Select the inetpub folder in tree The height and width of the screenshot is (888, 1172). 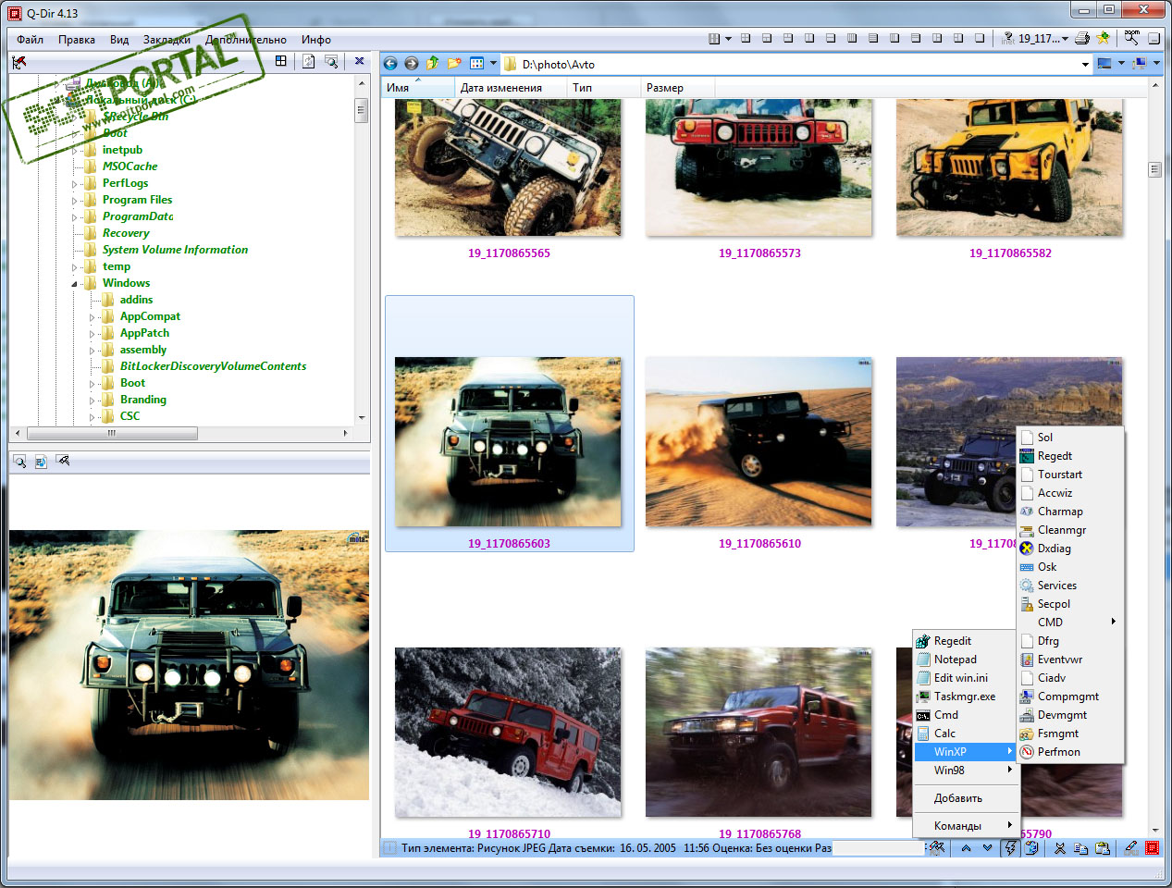click(x=122, y=150)
